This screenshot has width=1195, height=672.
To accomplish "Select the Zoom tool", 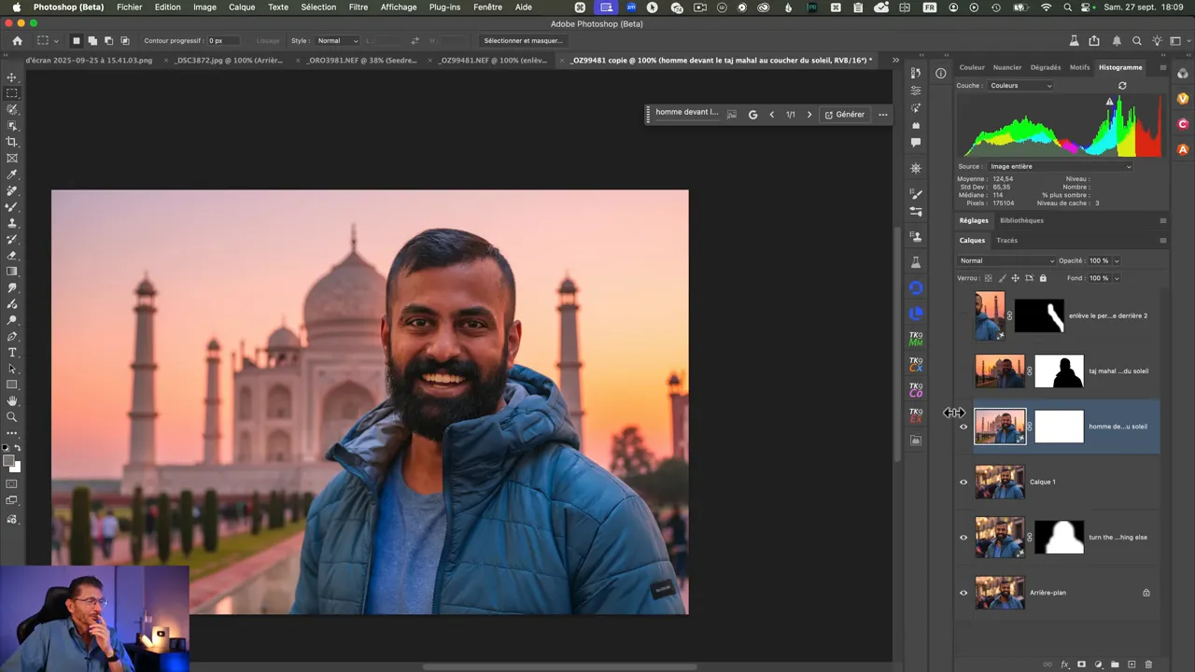I will tap(12, 417).
